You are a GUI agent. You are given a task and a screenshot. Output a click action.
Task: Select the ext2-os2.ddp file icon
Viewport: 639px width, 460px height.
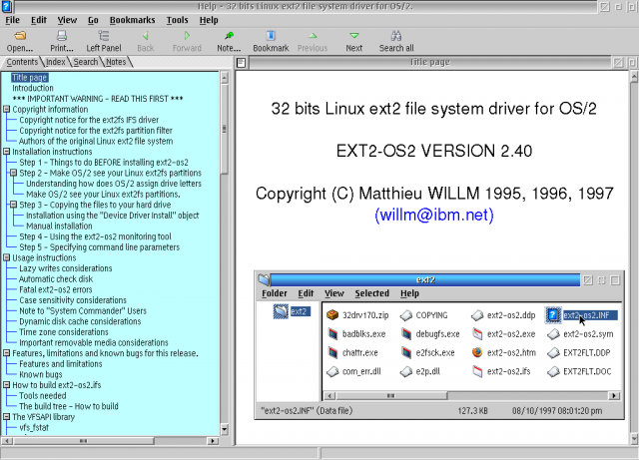(x=477, y=315)
